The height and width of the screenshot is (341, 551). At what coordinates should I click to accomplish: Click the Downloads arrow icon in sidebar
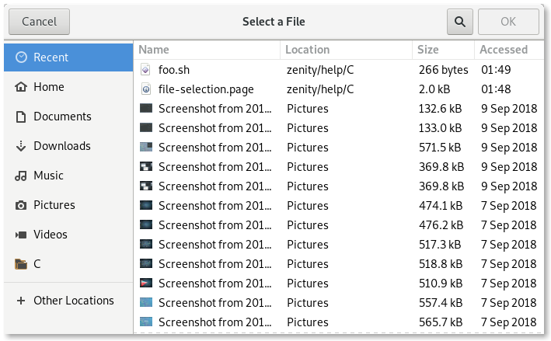click(21, 146)
